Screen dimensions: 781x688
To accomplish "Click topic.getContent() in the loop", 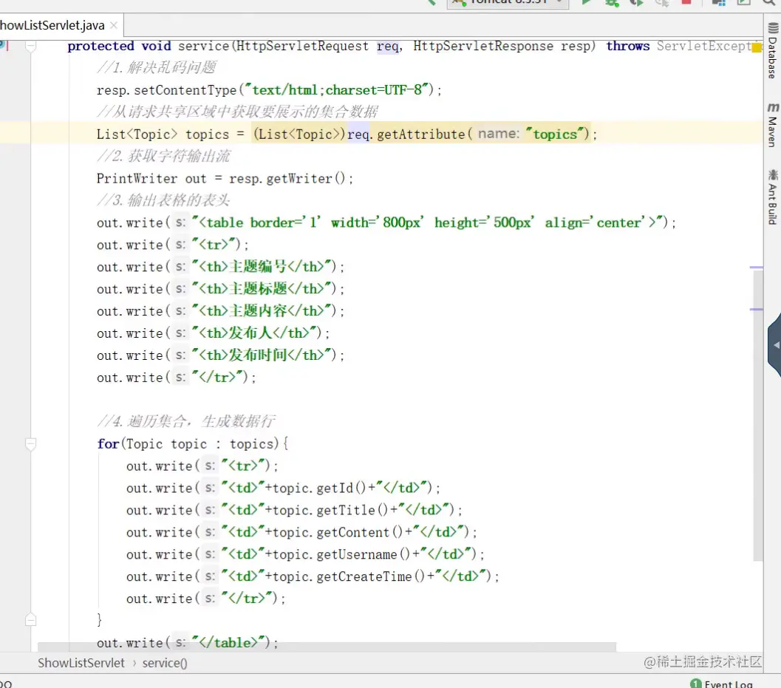I will [338, 532].
